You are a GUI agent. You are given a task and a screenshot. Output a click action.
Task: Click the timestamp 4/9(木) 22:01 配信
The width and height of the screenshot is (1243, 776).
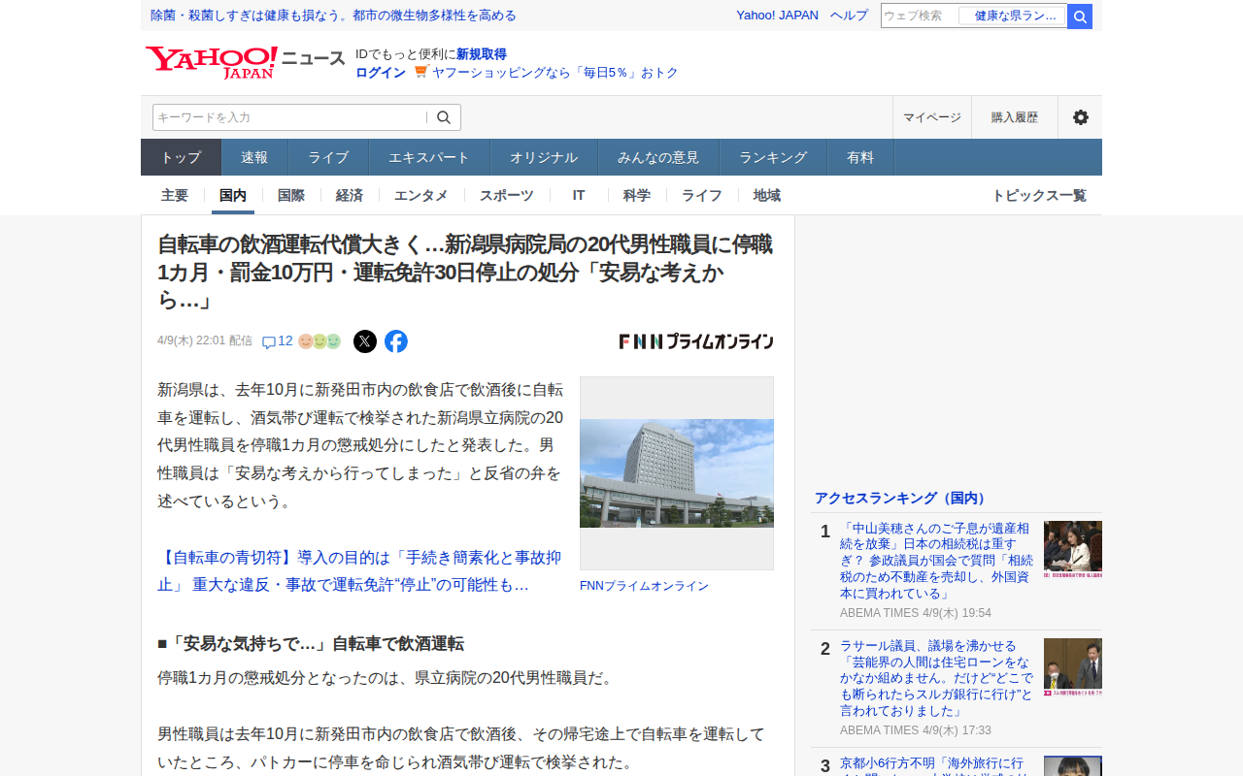coord(205,340)
